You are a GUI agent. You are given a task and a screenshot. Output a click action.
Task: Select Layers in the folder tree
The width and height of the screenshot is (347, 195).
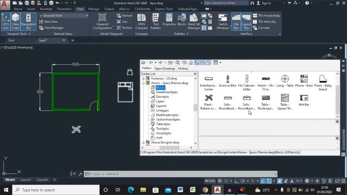160,101
